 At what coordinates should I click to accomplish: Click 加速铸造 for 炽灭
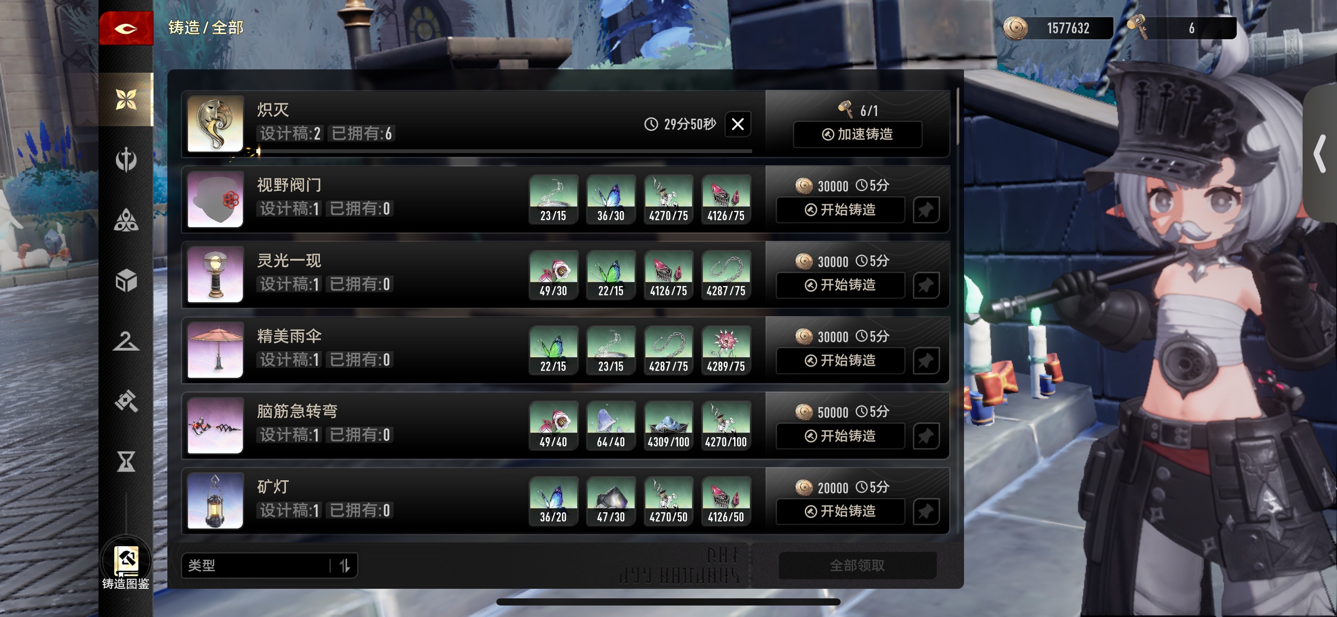pos(857,134)
